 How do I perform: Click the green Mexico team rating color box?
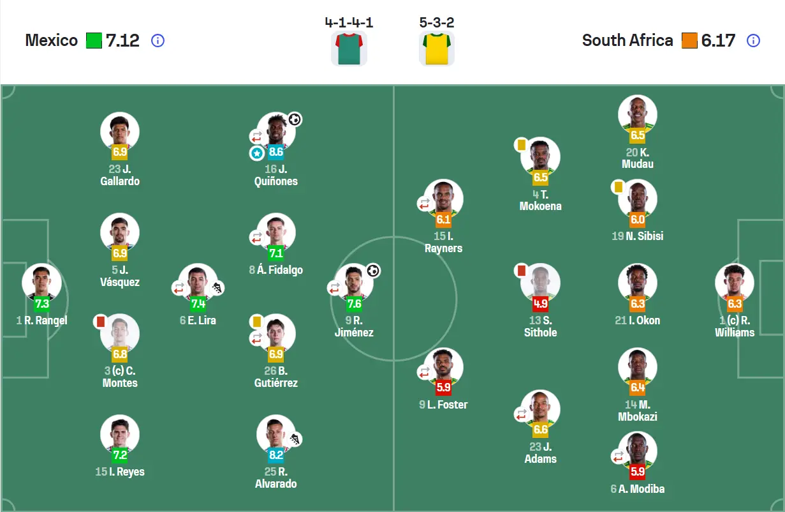click(x=94, y=41)
